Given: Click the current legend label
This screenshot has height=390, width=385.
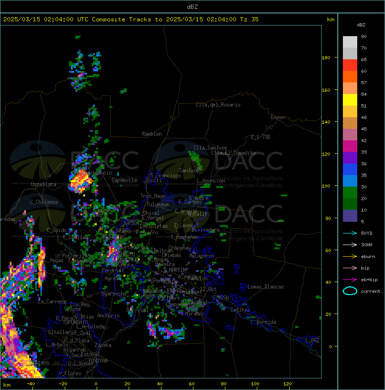Looking at the screenshot, I should (x=371, y=291).
